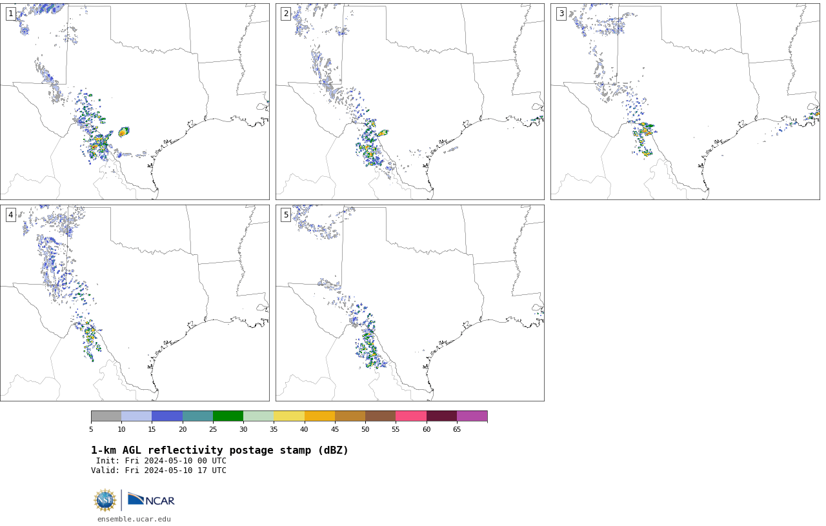Click the NSF logo icon
This screenshot has height=526, width=826.
pyautogui.click(x=105, y=500)
